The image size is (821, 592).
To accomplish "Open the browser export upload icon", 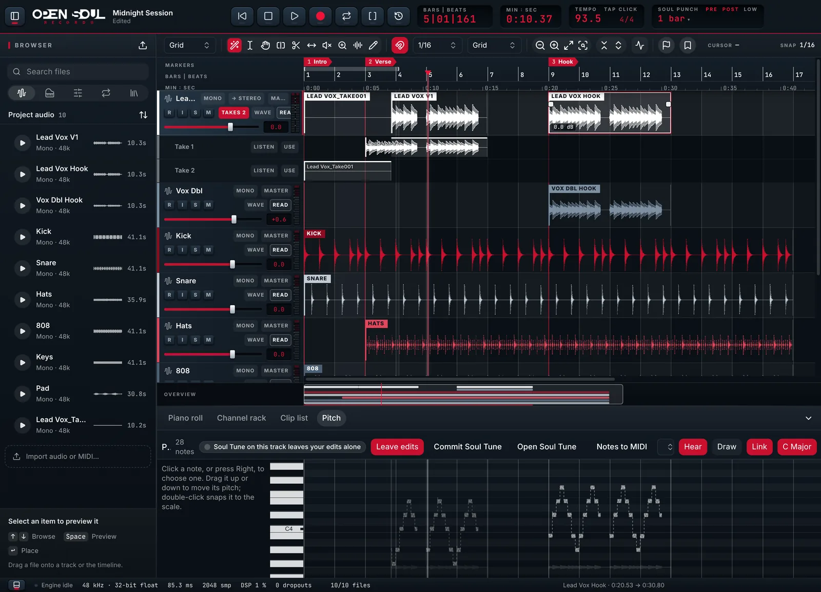I will click(143, 45).
